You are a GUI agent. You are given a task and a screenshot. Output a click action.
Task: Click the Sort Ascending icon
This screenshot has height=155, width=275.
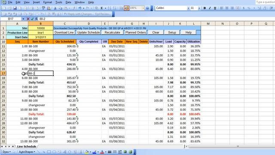point(110,8)
